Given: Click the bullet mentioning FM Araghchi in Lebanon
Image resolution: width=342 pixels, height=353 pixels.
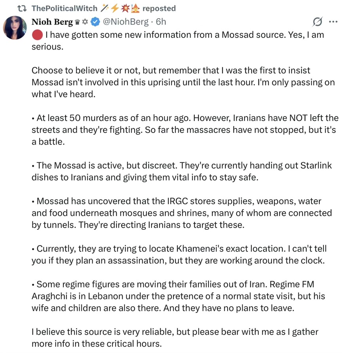Looking at the screenshot, I should tap(178, 296).
